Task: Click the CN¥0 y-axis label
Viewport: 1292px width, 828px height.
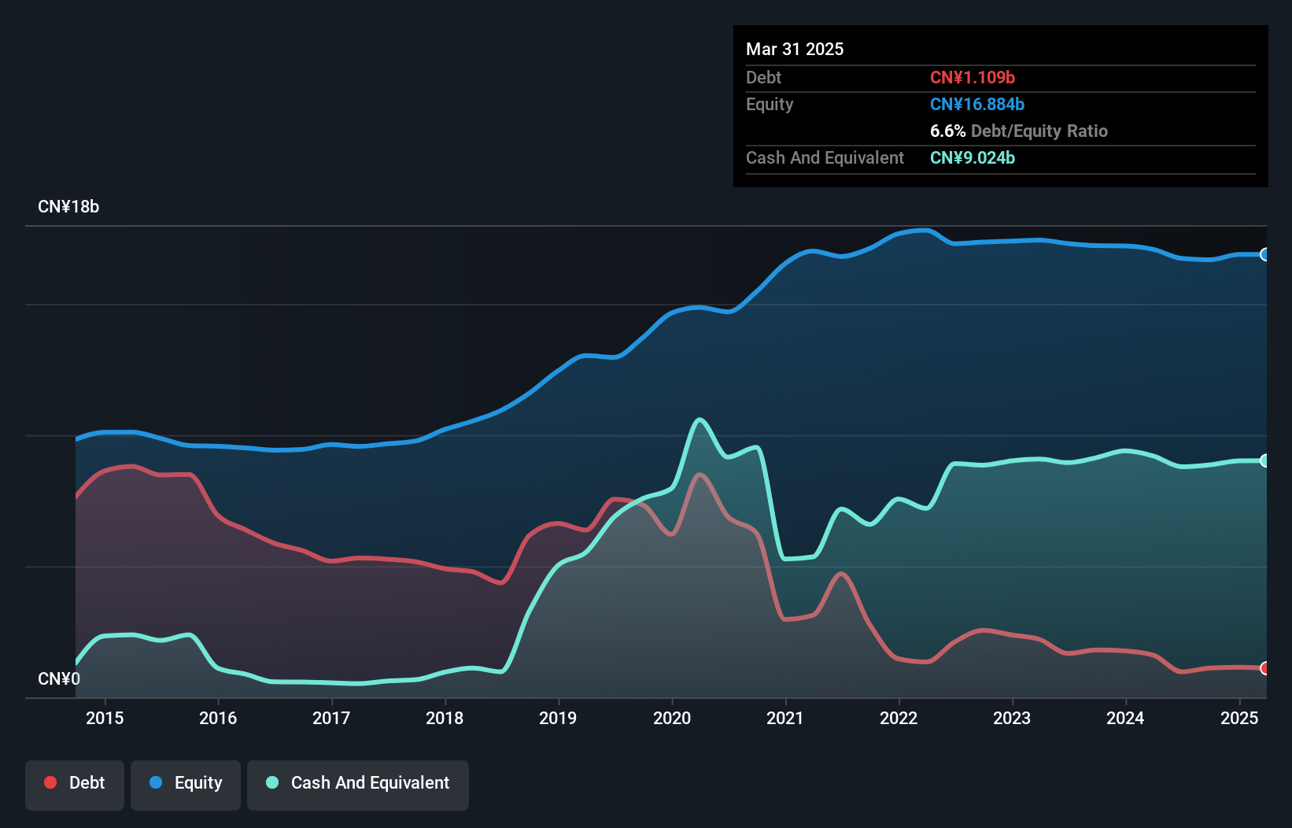Action: [59, 678]
